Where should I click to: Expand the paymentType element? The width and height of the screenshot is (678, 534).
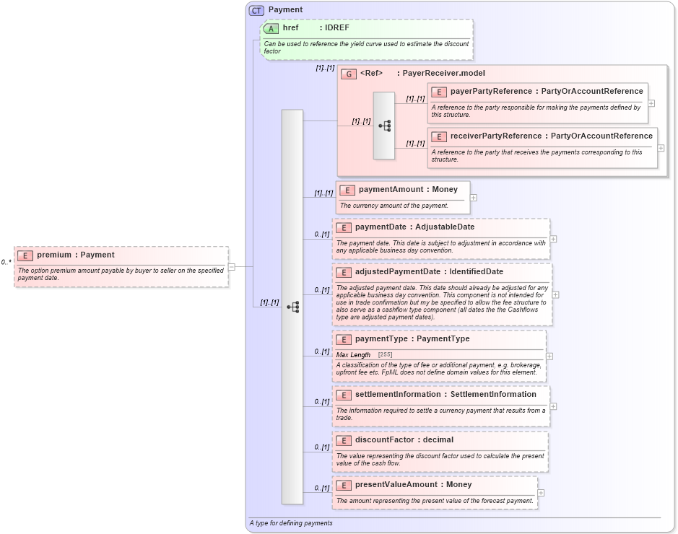point(549,356)
